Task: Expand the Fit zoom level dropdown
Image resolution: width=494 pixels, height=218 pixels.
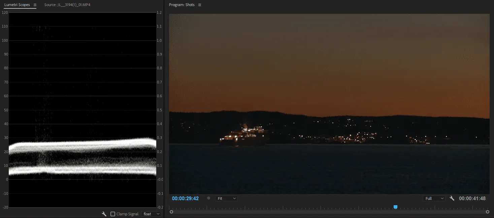Action: click(226, 198)
